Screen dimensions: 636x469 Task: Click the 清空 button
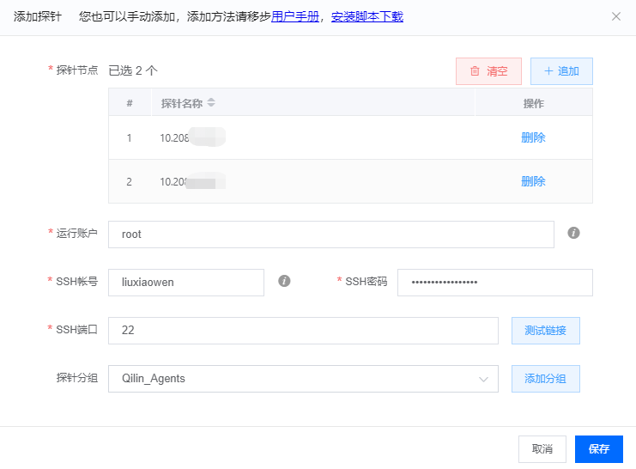488,71
